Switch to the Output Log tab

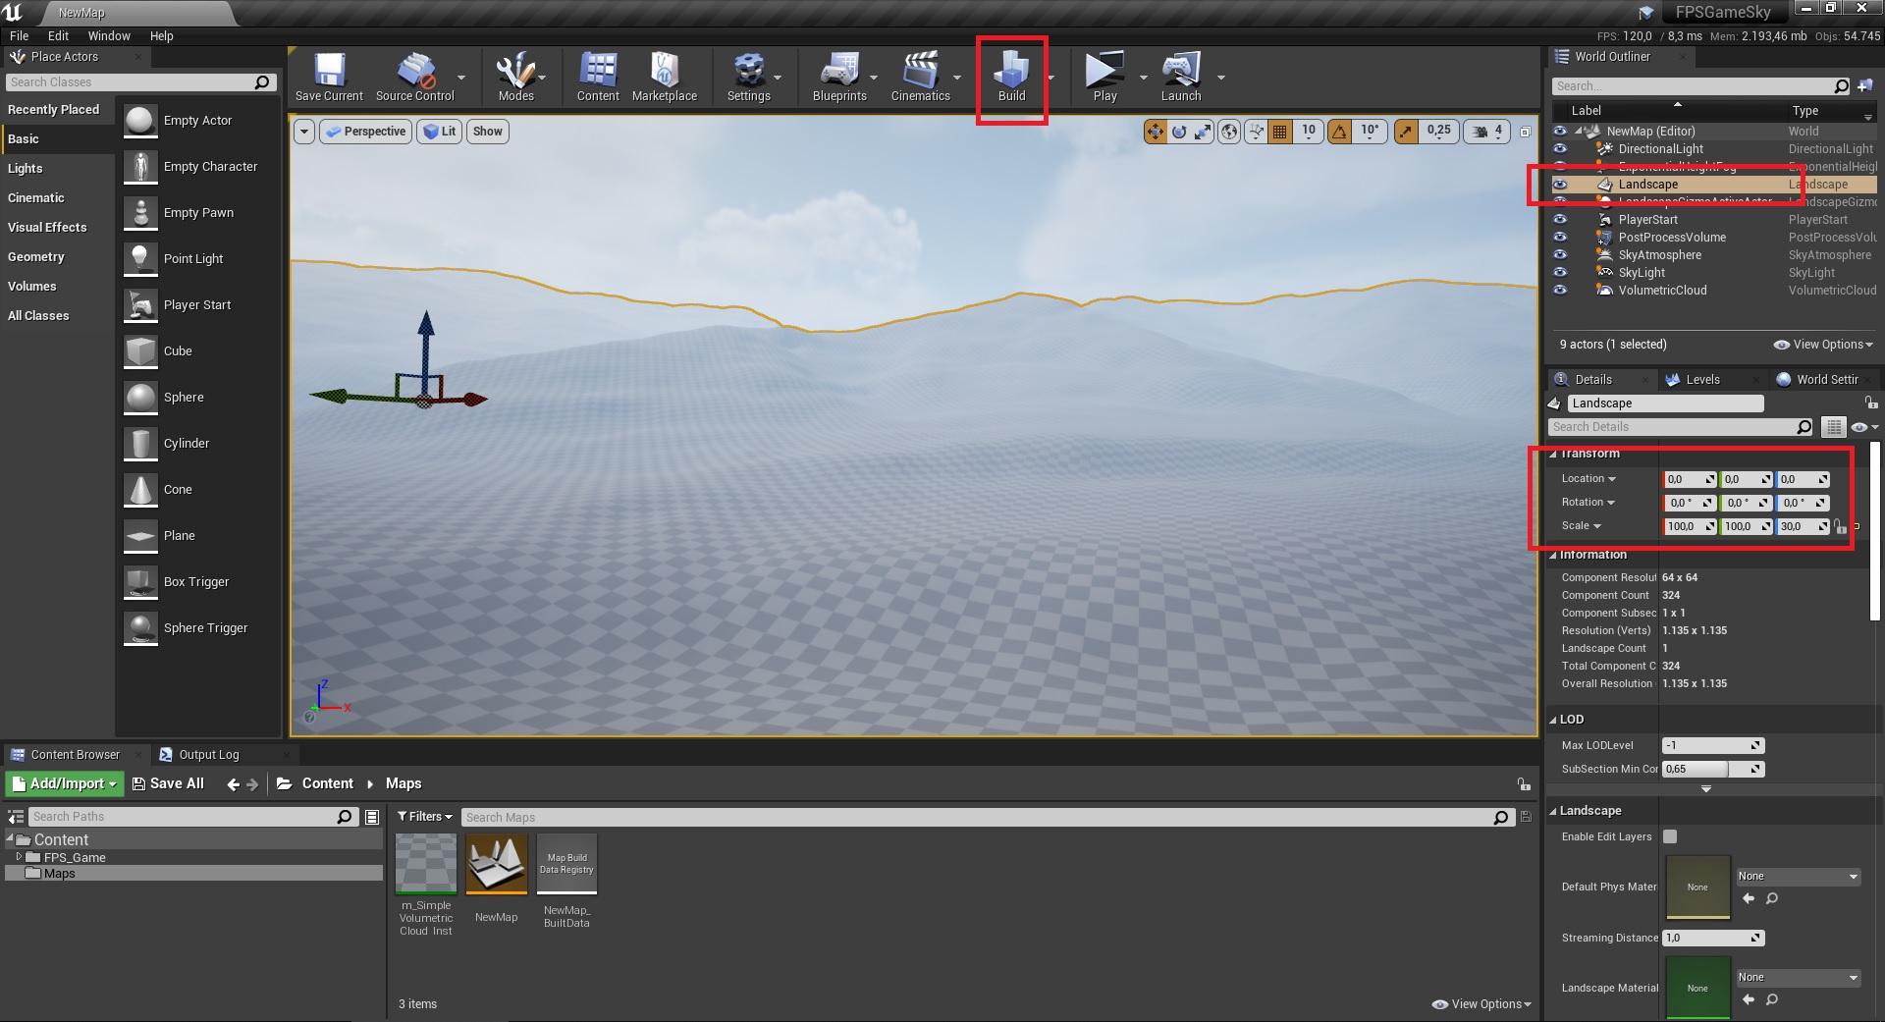tap(208, 755)
